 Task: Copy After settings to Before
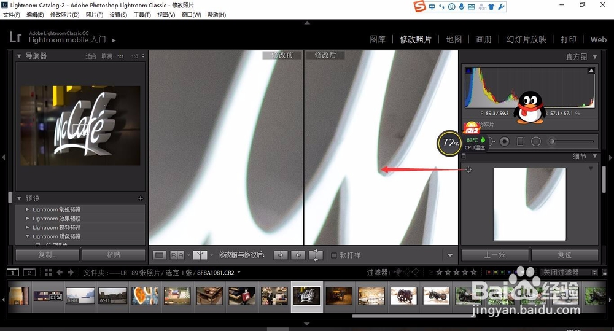(298, 255)
